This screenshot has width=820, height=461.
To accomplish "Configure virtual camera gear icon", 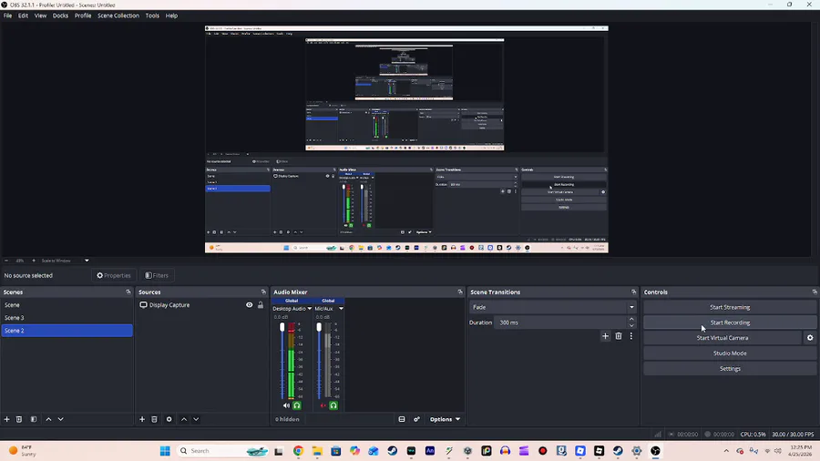I will click(x=810, y=338).
